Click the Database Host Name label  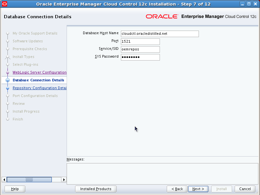click(101, 33)
